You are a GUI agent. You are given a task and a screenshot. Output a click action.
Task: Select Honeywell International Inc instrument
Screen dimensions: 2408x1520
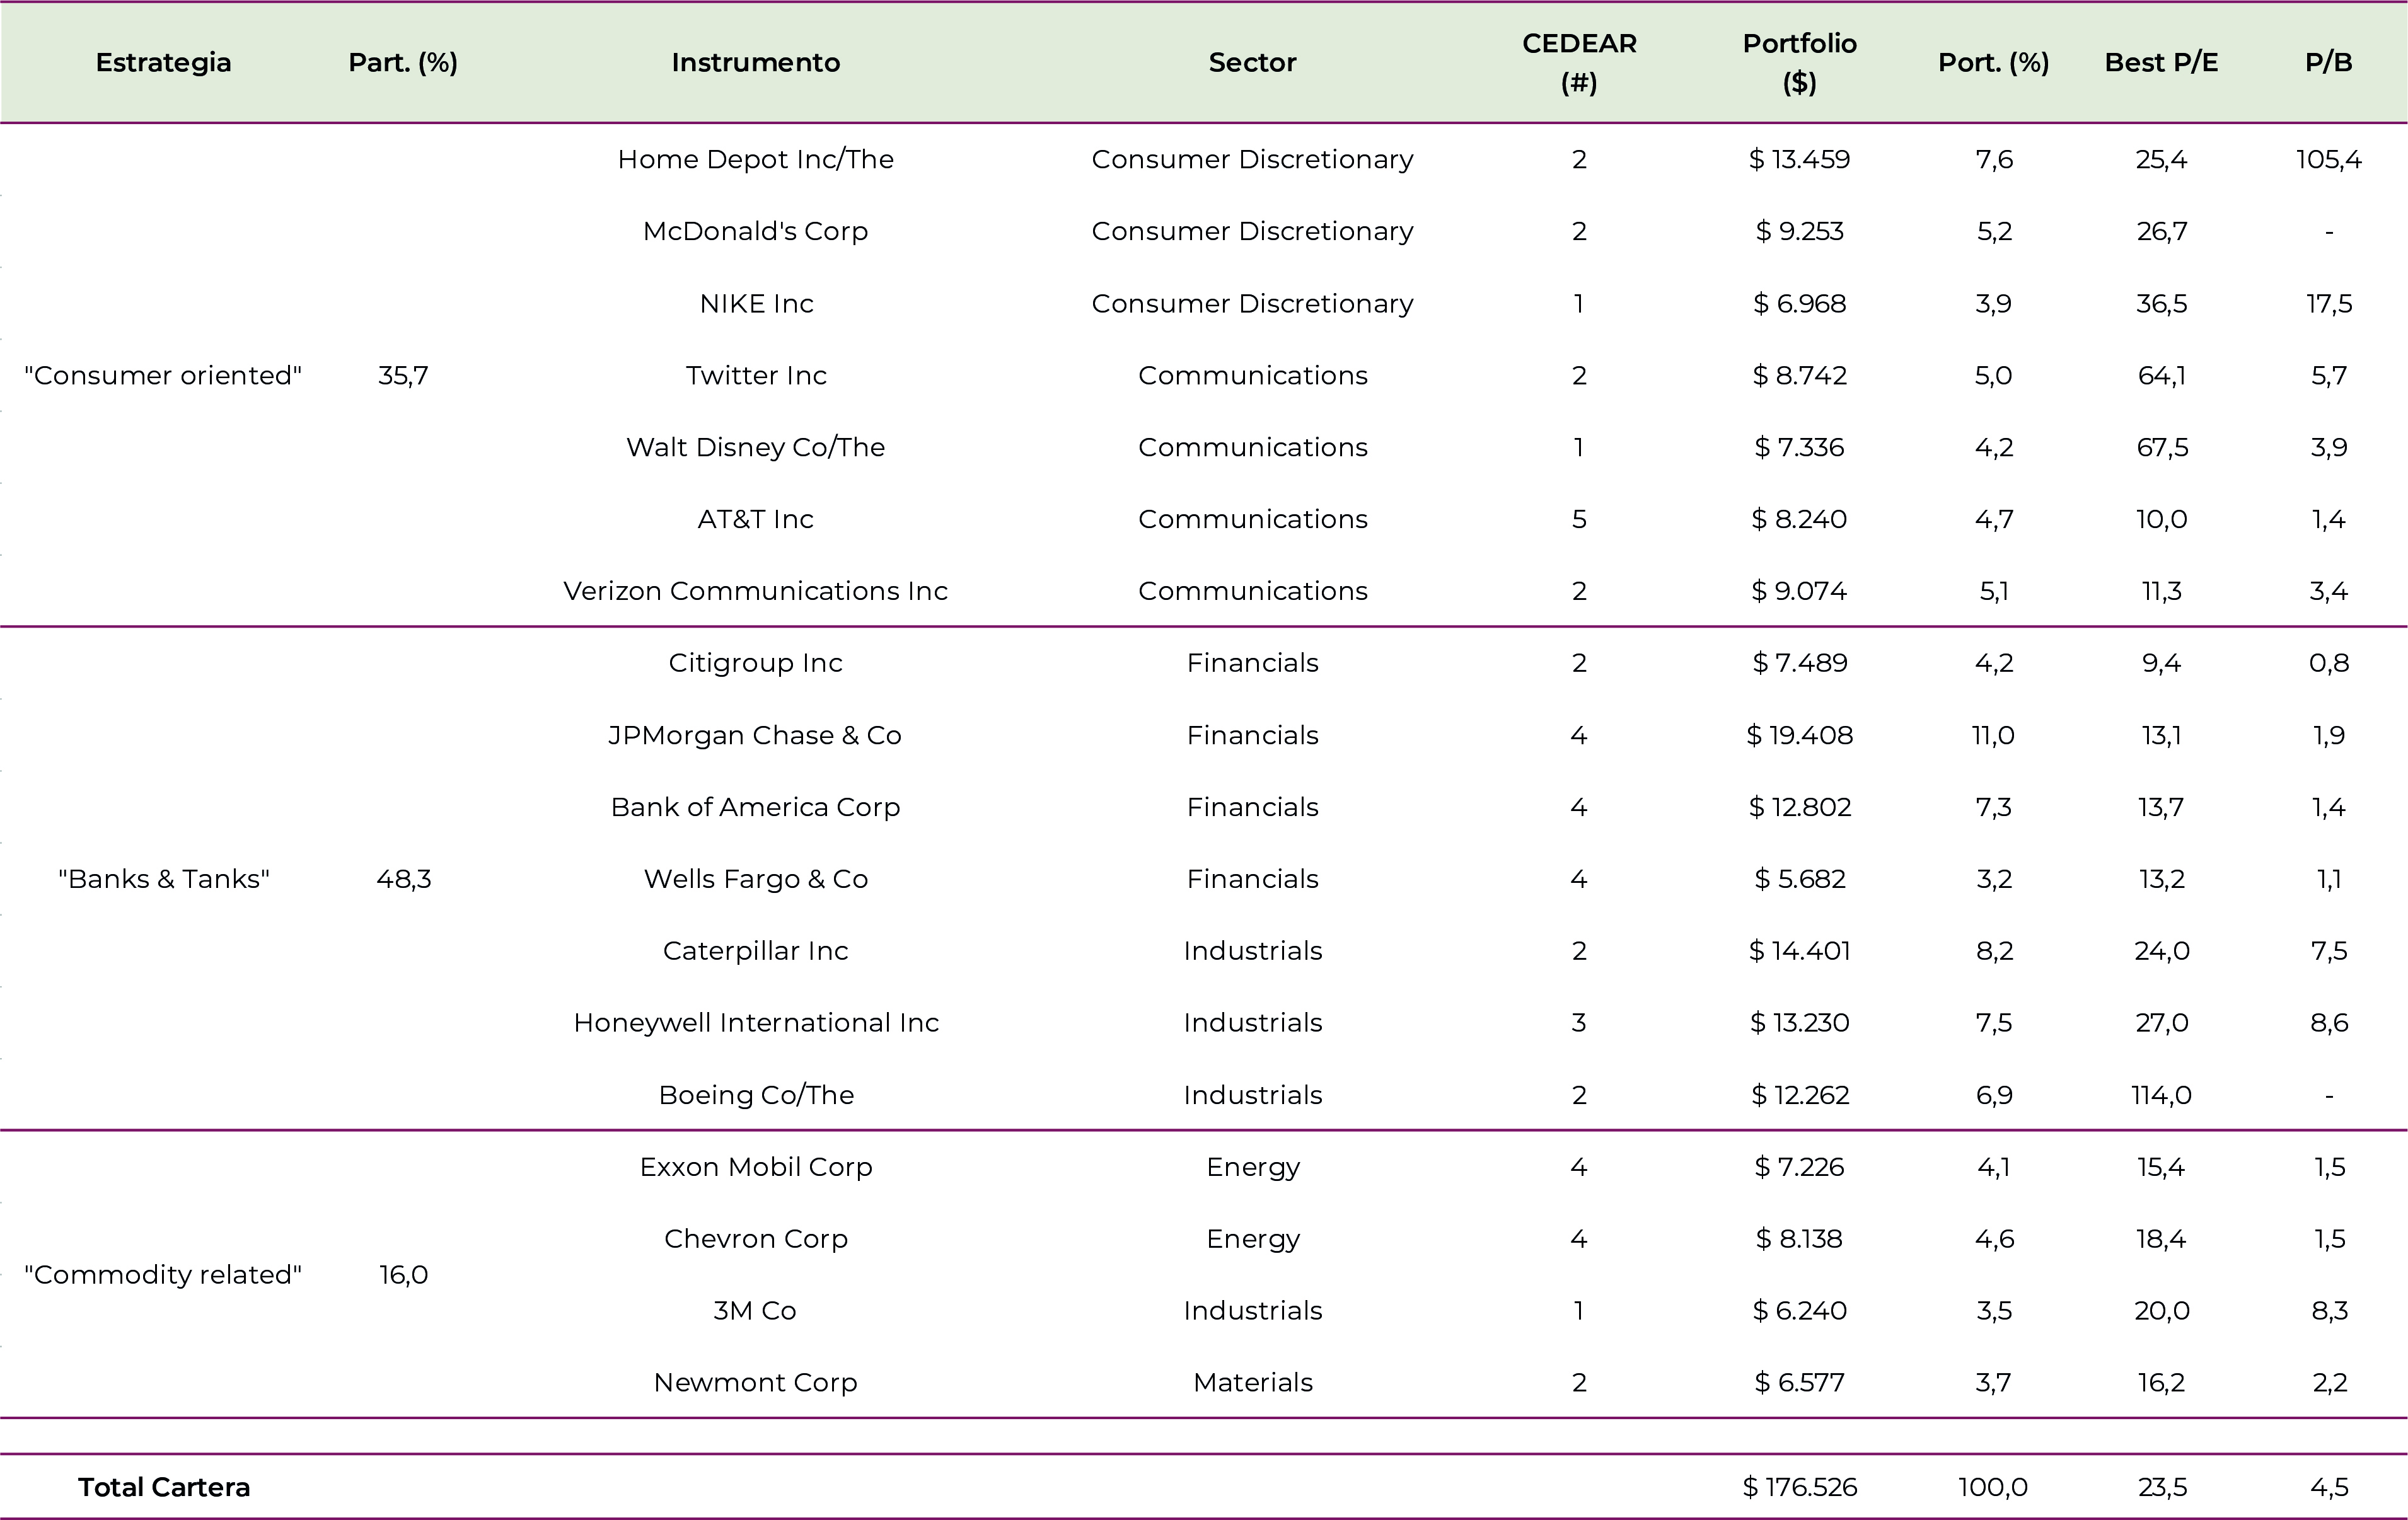[755, 1023]
